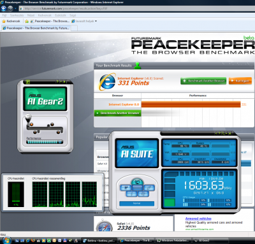
Task: Select the lower-left gear position on AI Gear2
Action: [x=34, y=133]
